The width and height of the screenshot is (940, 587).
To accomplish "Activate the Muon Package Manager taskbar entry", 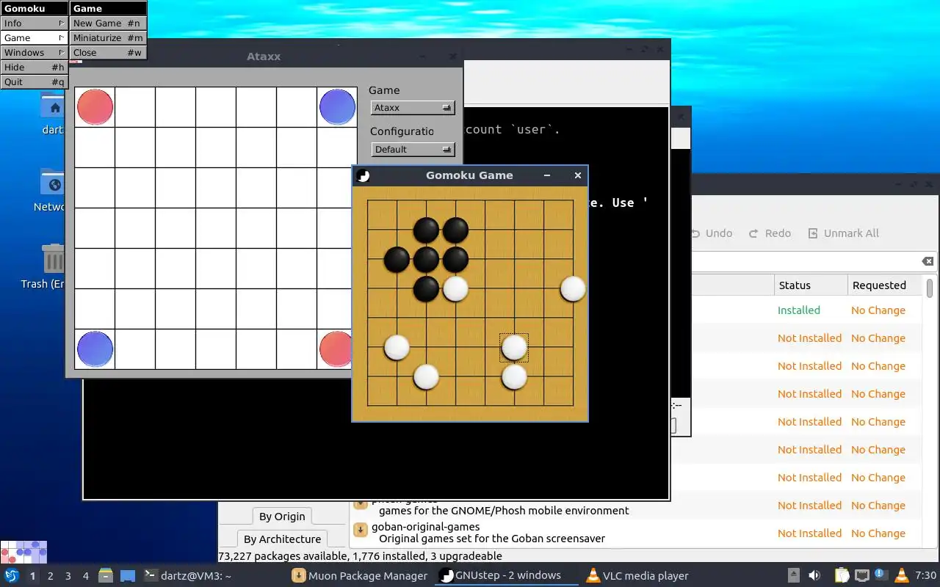I will (361, 576).
